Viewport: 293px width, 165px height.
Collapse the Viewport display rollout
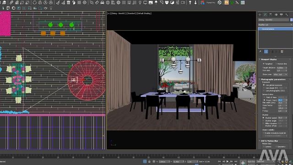269,59
